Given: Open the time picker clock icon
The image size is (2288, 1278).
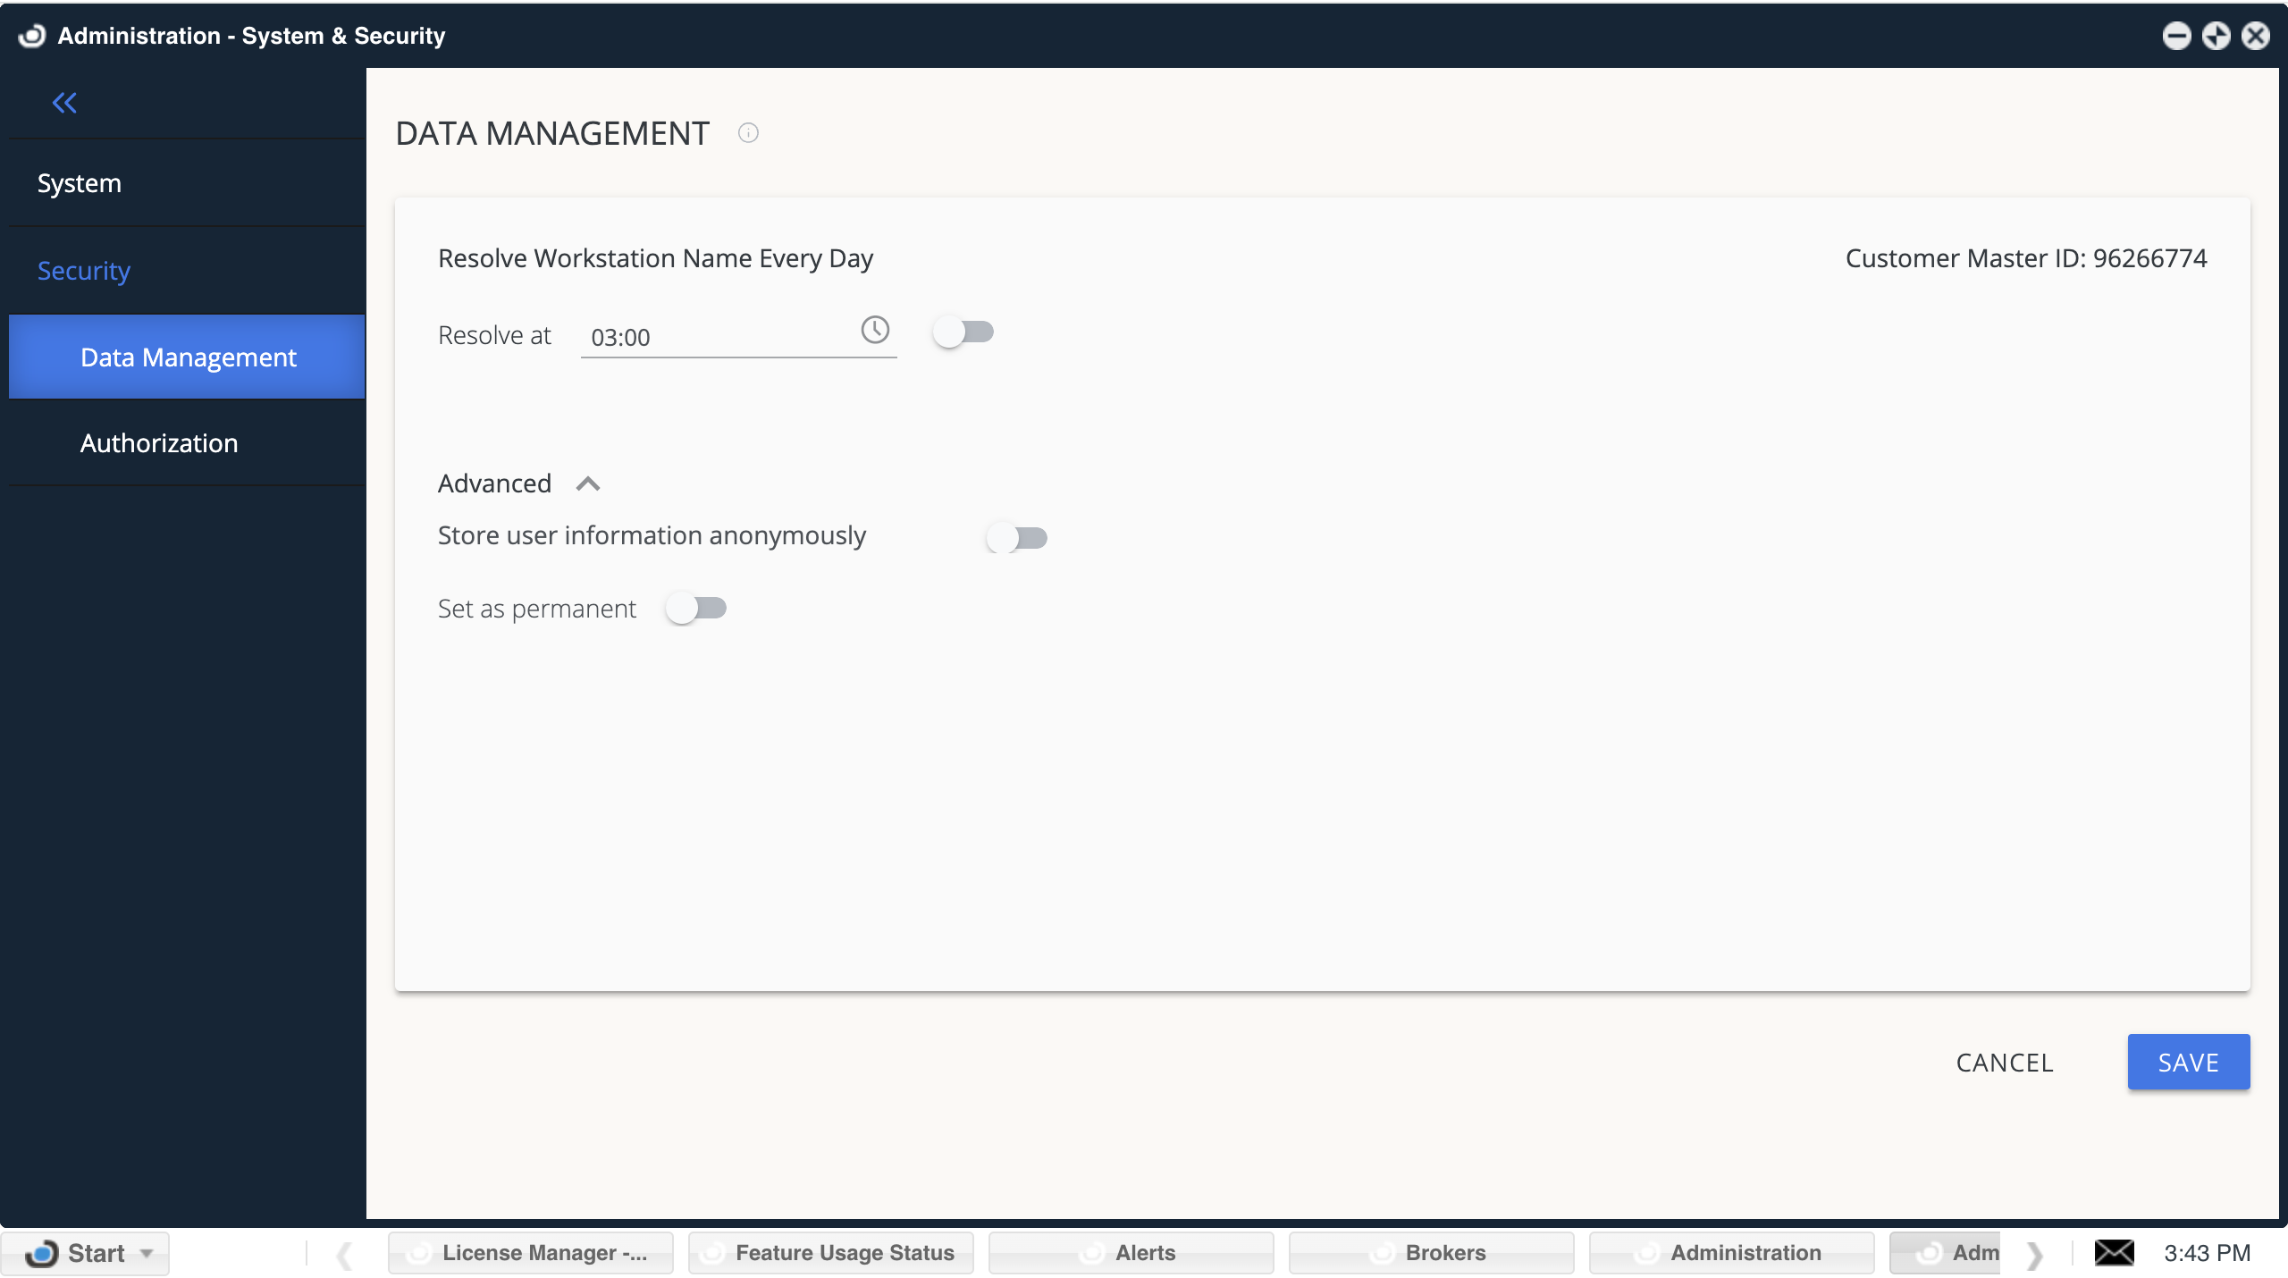Looking at the screenshot, I should click(874, 330).
